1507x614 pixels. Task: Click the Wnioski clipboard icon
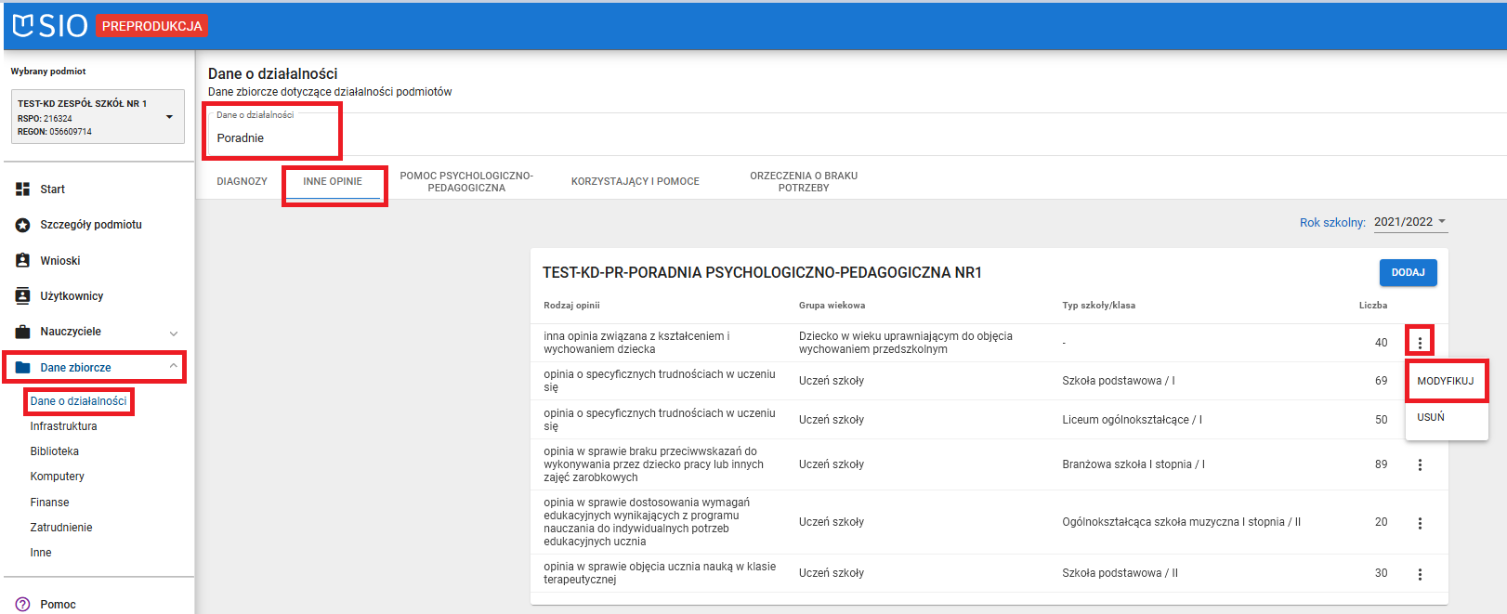coord(23,261)
